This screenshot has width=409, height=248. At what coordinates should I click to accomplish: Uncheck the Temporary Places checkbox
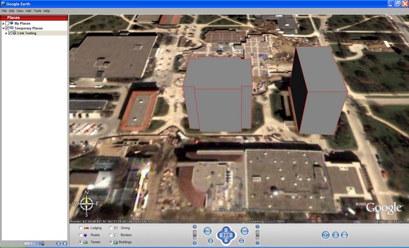7,28
